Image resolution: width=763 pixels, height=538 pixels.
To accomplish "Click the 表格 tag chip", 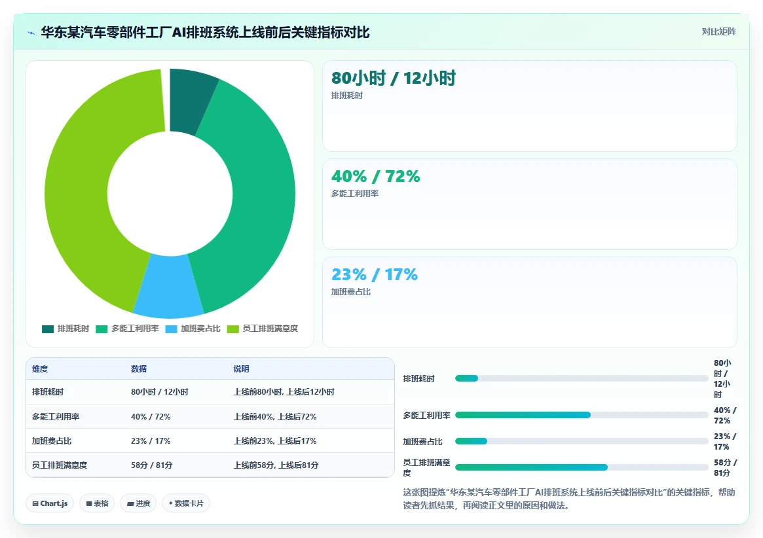I will tap(97, 503).
